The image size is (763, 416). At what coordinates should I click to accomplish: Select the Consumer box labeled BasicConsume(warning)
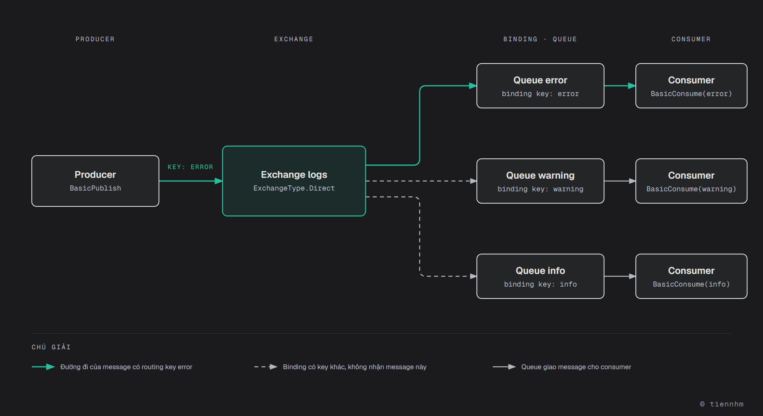pos(691,181)
